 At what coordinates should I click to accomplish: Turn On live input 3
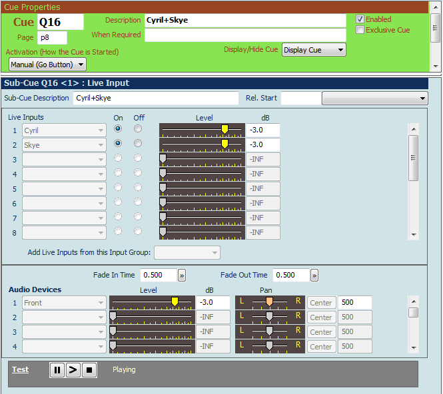point(118,158)
